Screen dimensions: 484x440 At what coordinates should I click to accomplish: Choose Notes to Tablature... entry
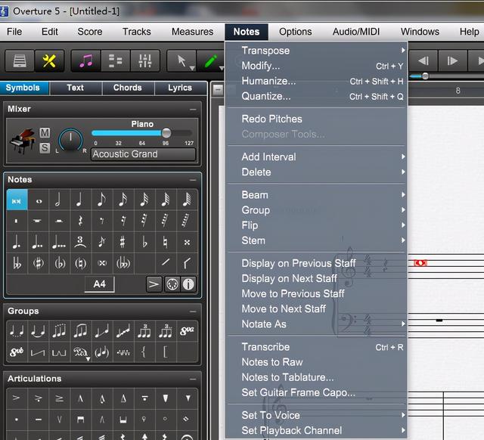coord(316,377)
